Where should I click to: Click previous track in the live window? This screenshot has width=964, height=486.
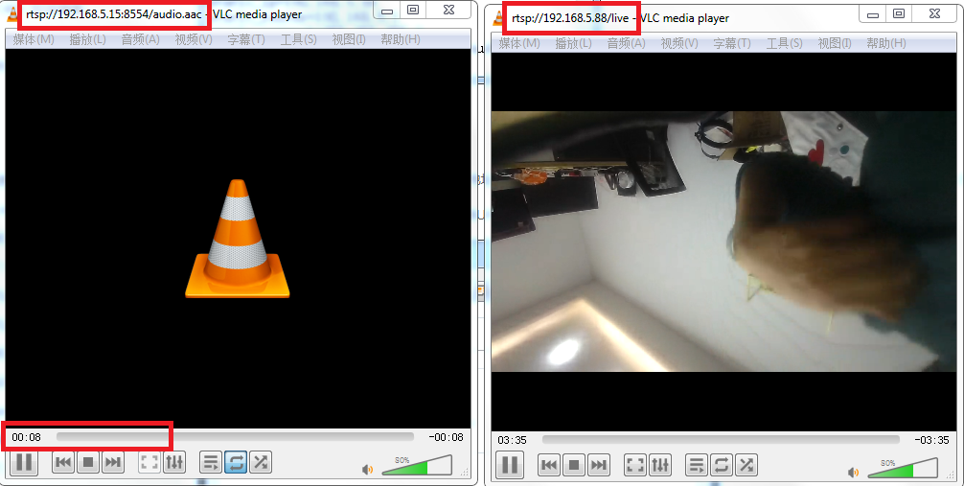549,465
